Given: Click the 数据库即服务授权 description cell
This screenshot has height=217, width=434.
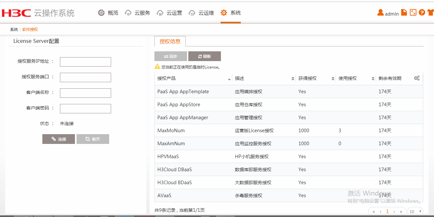Looking at the screenshot, I should point(253,170).
